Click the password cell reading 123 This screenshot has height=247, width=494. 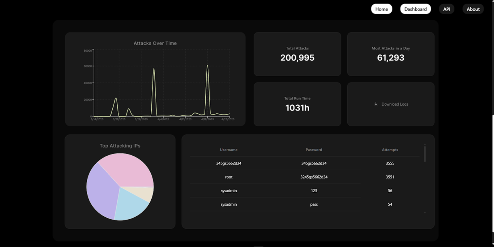(314, 191)
